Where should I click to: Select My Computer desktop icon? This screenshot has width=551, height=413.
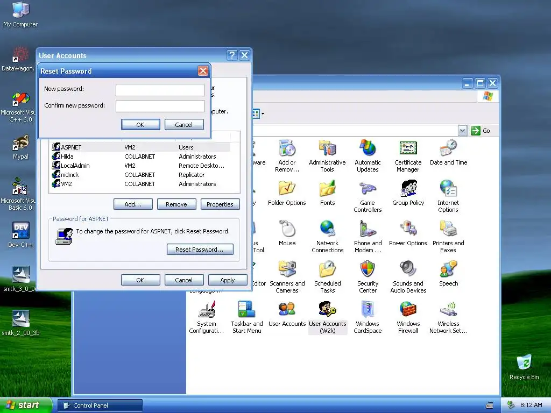tap(20, 15)
